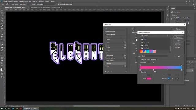Open the Degrade Türü dropdown
The width and height of the screenshot is (196, 110).
coord(154,60)
